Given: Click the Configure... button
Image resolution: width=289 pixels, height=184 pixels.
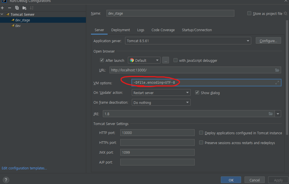Looking at the screenshot, I should click(x=268, y=41).
